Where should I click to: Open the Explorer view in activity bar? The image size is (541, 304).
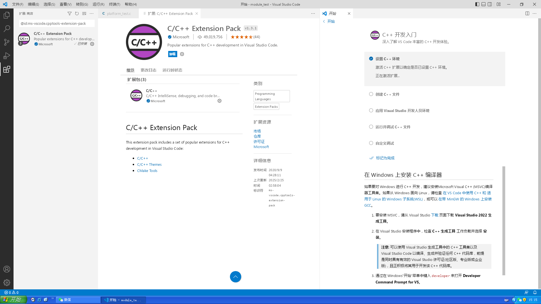click(x=6, y=15)
